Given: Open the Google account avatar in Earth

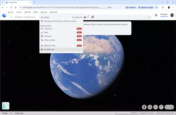Looking at the screenshot, I should pos(172,15).
